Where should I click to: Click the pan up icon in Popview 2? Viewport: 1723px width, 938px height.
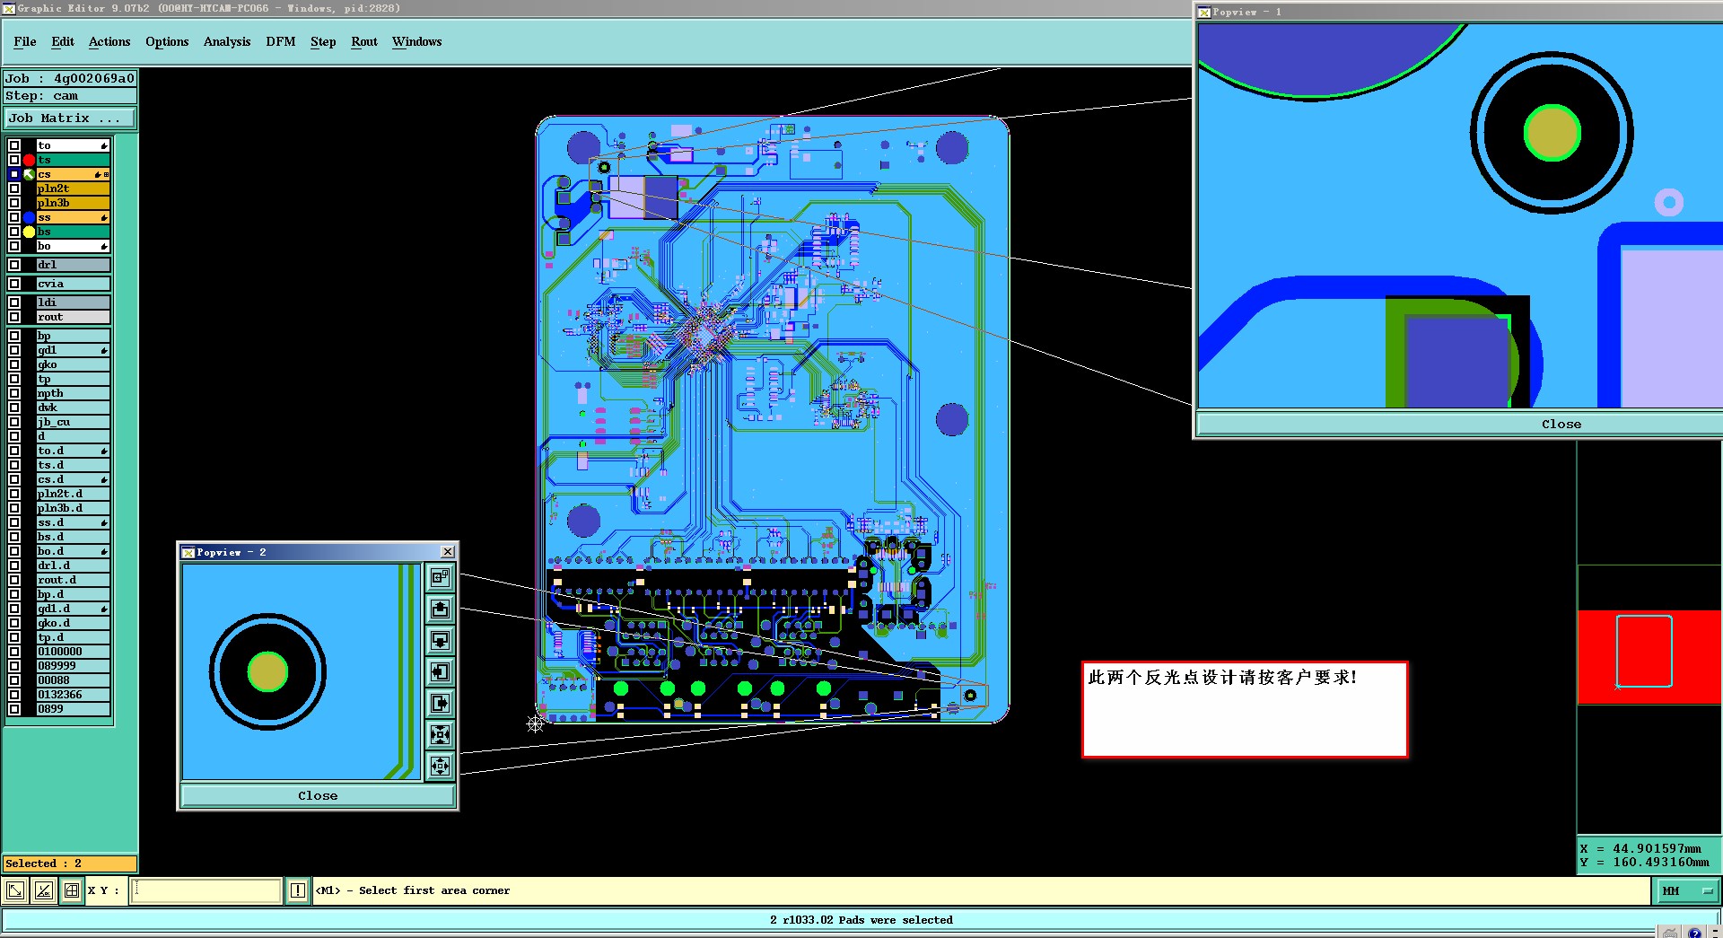[x=440, y=609]
